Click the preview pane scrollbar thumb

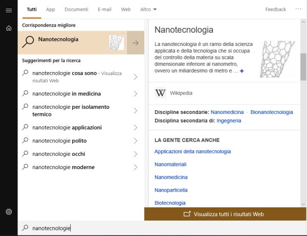pos(303,67)
